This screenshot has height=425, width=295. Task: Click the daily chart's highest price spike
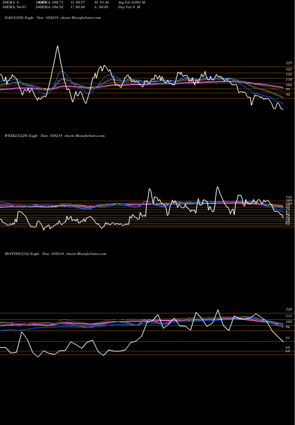[x=57, y=46]
